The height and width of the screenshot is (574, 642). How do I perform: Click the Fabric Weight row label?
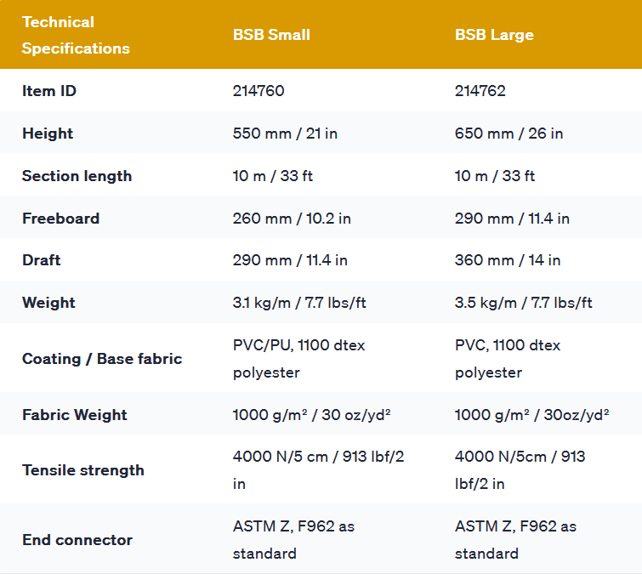(x=75, y=415)
